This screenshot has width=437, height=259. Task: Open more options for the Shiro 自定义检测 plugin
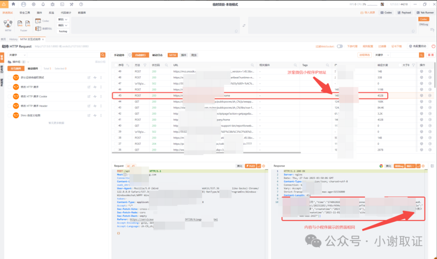tap(101, 116)
